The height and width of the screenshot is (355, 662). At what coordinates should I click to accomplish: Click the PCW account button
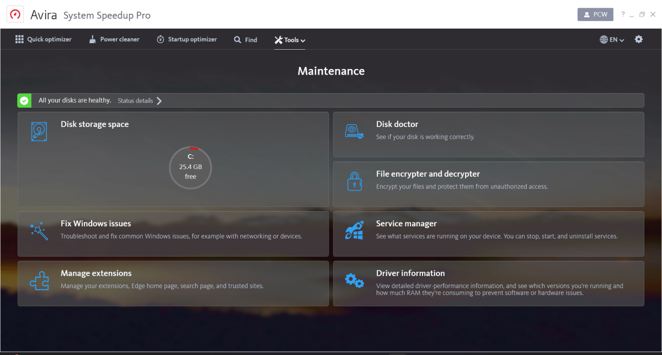pyautogui.click(x=595, y=14)
